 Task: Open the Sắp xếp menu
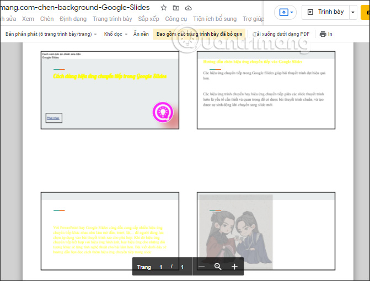click(149, 19)
